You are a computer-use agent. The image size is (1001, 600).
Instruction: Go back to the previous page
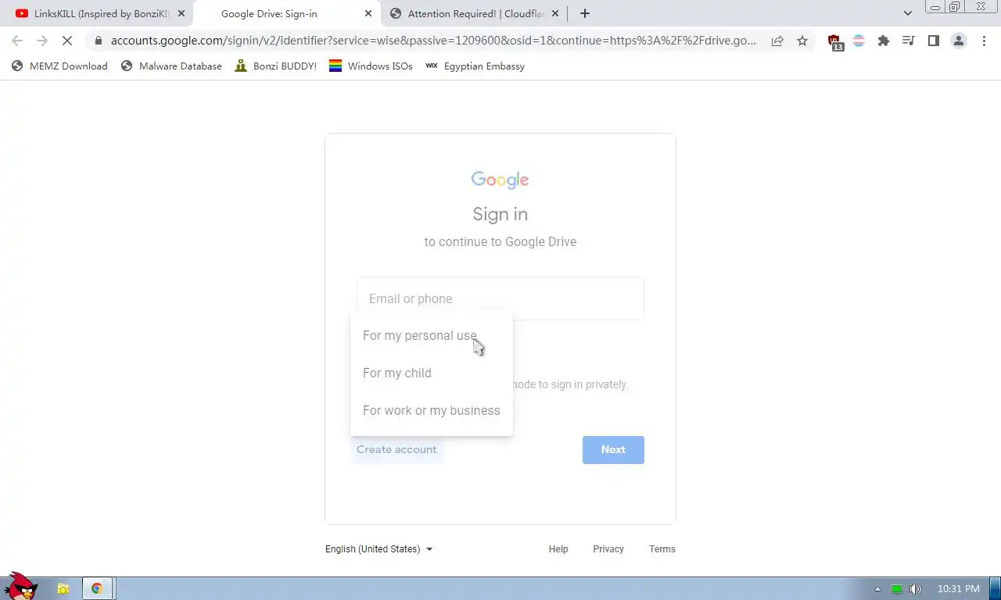coord(17,41)
